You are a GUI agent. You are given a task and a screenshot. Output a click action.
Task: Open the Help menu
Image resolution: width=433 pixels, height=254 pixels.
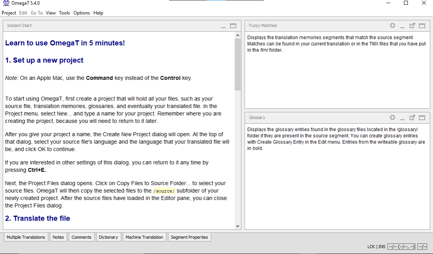[98, 13]
